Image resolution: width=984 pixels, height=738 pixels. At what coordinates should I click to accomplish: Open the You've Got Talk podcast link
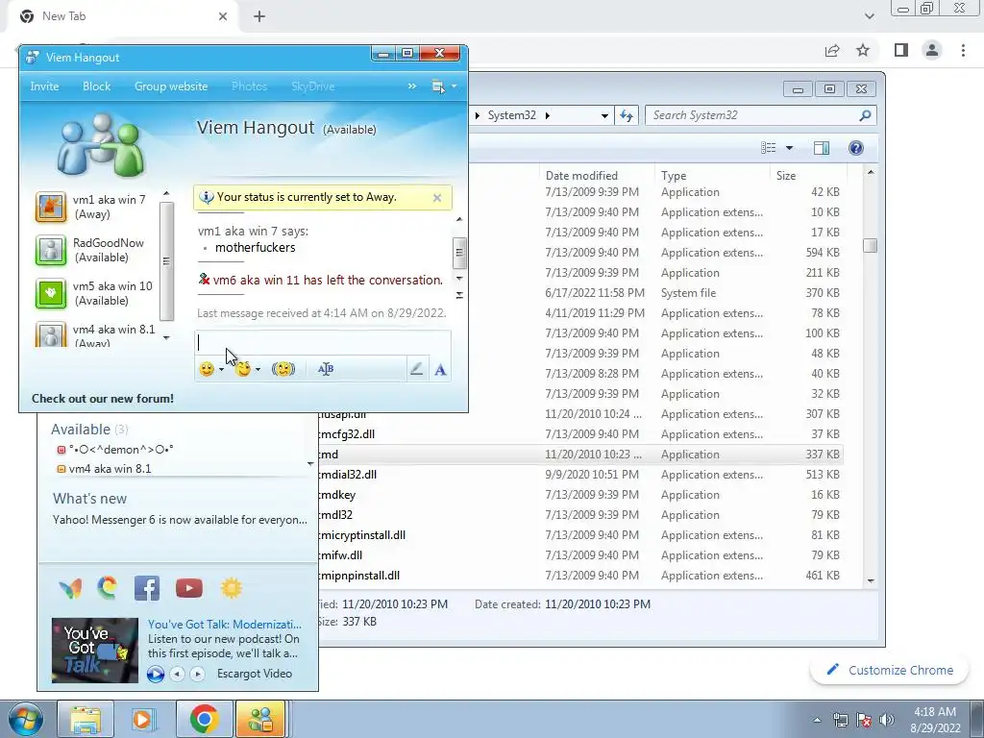pyautogui.click(x=225, y=625)
